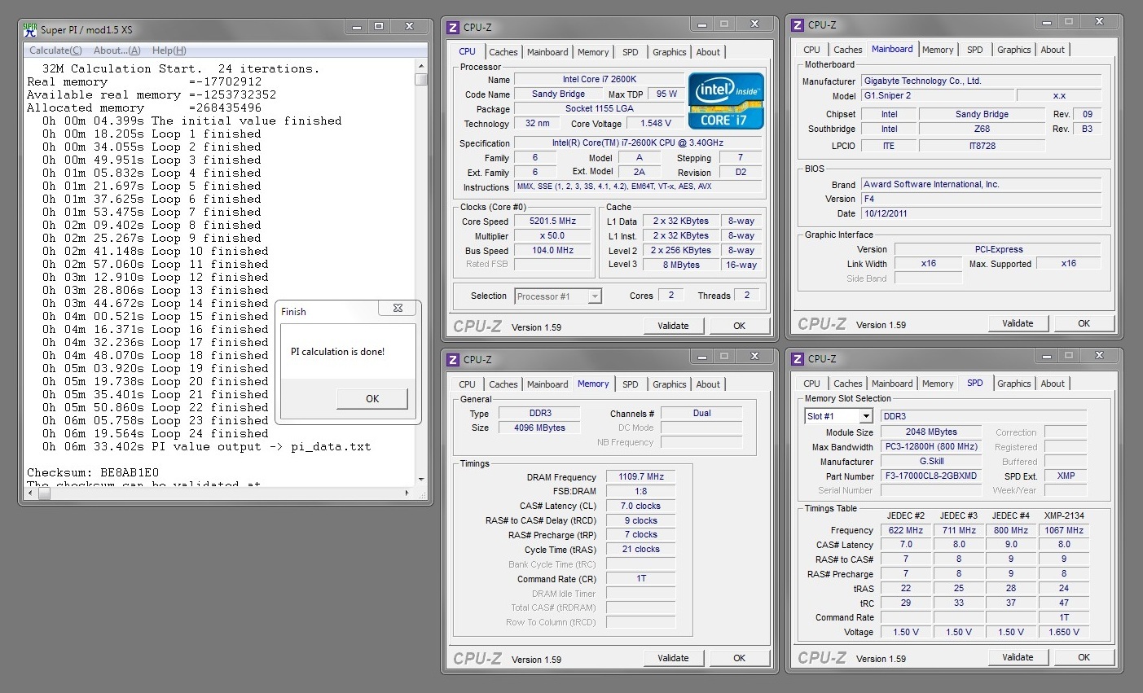
Task: Expand the Processor #1 selection dropdown
Action: tap(595, 296)
